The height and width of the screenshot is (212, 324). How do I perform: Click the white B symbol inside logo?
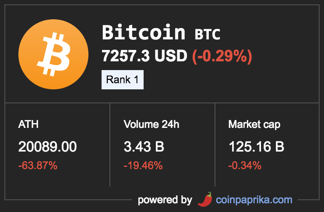54,54
